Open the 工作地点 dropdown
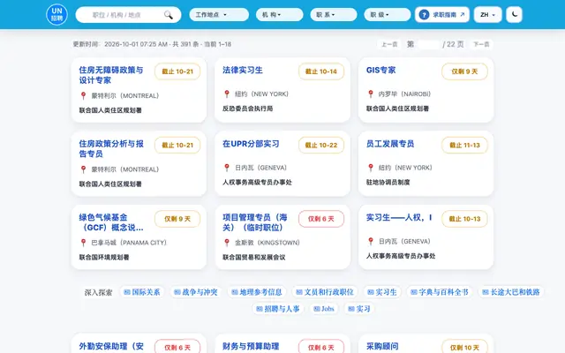Screen dimensions: 565x353 coord(219,15)
